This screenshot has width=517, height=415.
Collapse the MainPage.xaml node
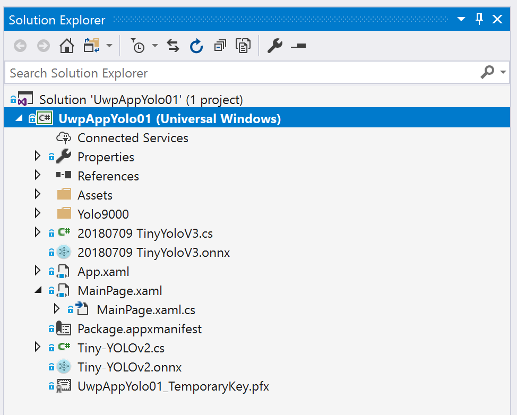[x=37, y=290]
